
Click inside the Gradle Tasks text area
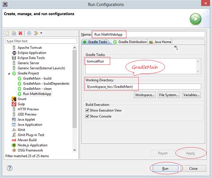pyautogui.click(x=141, y=66)
